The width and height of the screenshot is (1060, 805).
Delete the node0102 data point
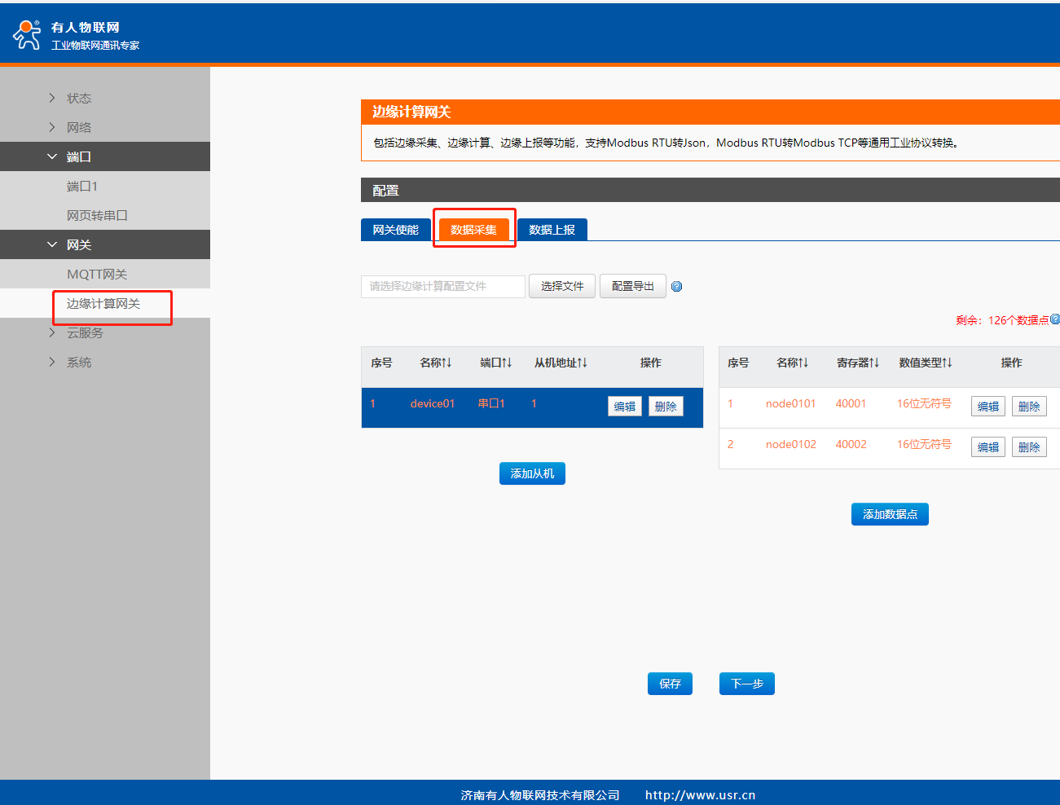(1029, 447)
